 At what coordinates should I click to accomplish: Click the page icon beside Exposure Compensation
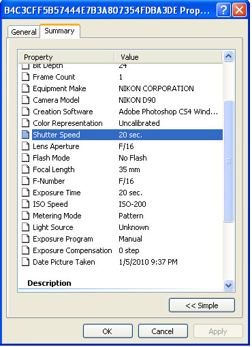coord(26,250)
